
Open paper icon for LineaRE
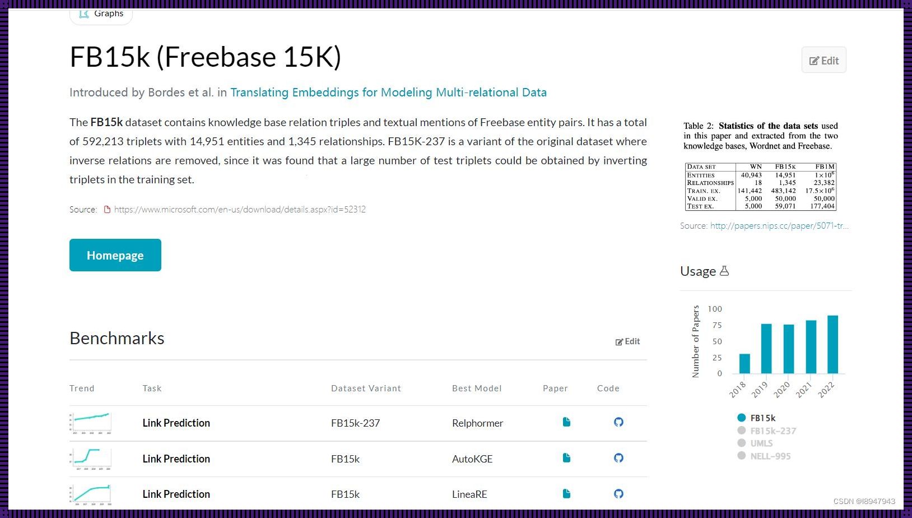point(566,494)
